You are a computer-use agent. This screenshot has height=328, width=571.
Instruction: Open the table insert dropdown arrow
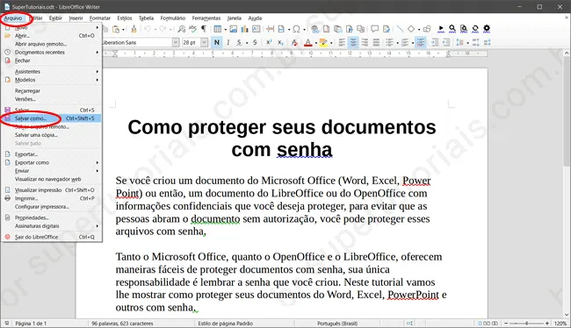click(x=226, y=30)
